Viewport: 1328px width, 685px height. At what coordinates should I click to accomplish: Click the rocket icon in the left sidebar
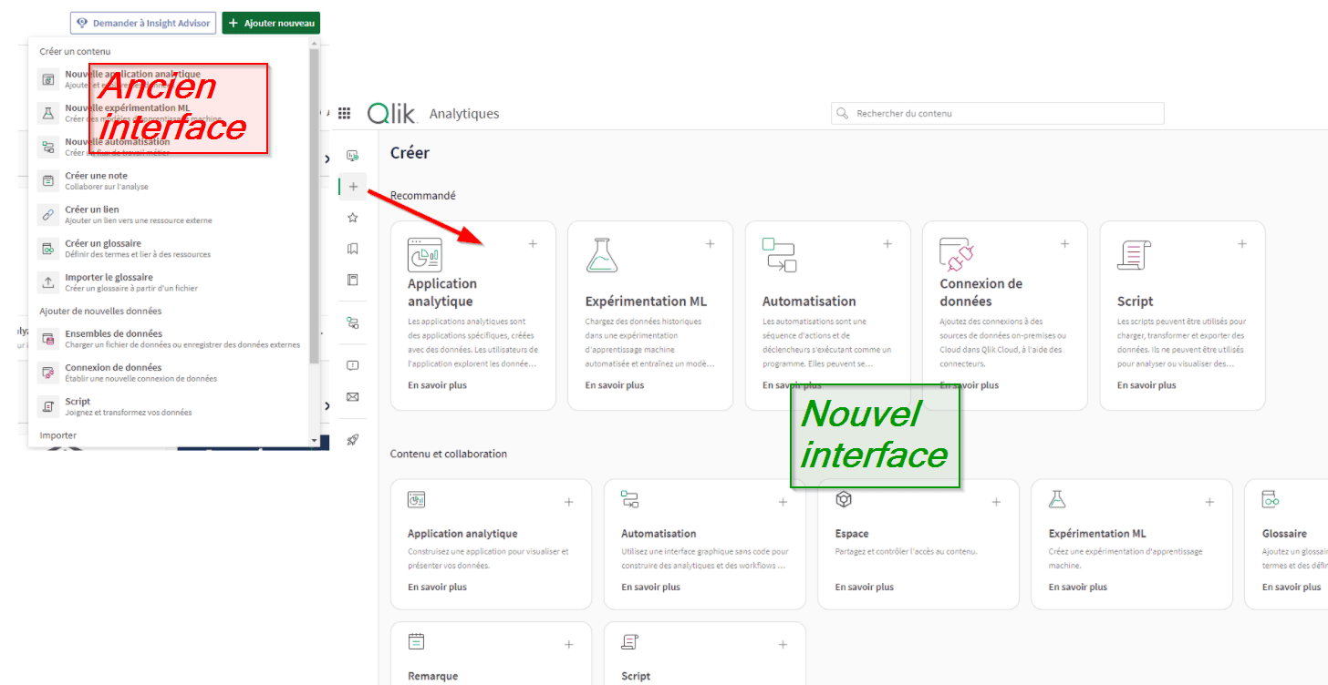tap(353, 440)
